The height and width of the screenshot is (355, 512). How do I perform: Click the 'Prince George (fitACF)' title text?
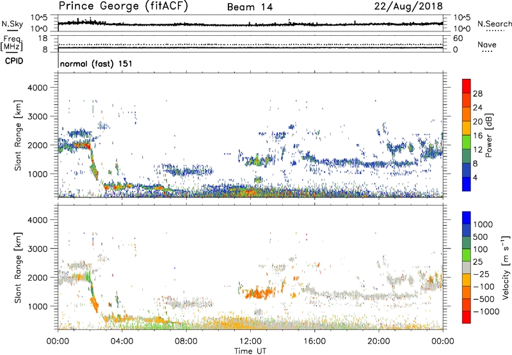click(x=124, y=6)
